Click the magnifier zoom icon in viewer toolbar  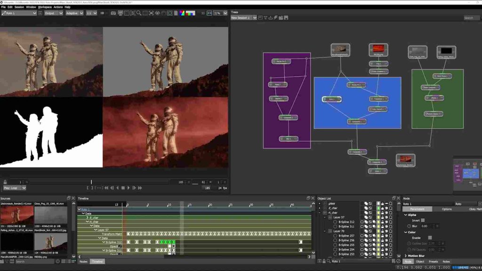(139, 13)
